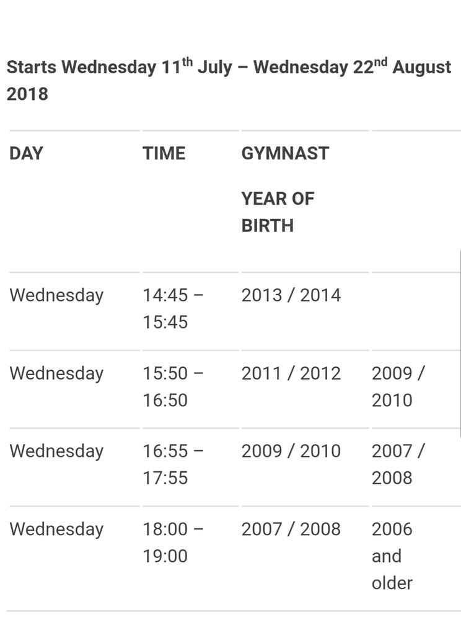Click the GYMNAST column header
The height and width of the screenshot is (635, 461).
[x=285, y=154]
